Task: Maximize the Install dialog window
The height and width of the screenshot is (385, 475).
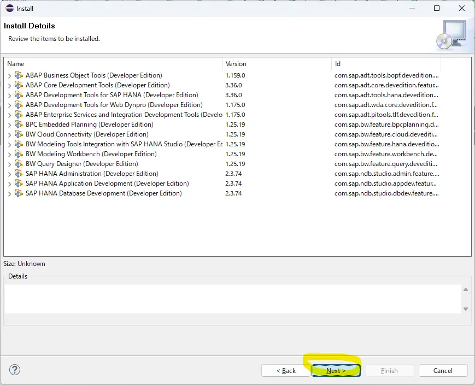Action: [437, 8]
